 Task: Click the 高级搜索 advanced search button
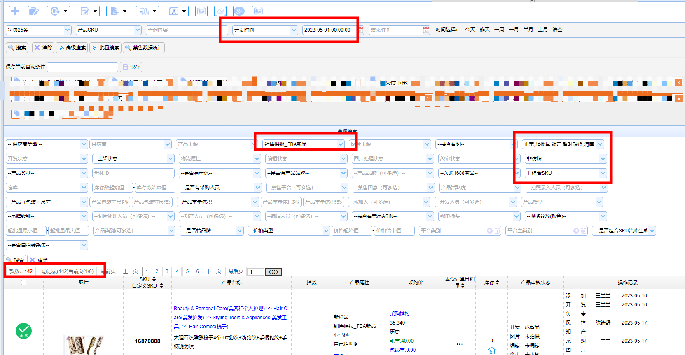point(72,48)
